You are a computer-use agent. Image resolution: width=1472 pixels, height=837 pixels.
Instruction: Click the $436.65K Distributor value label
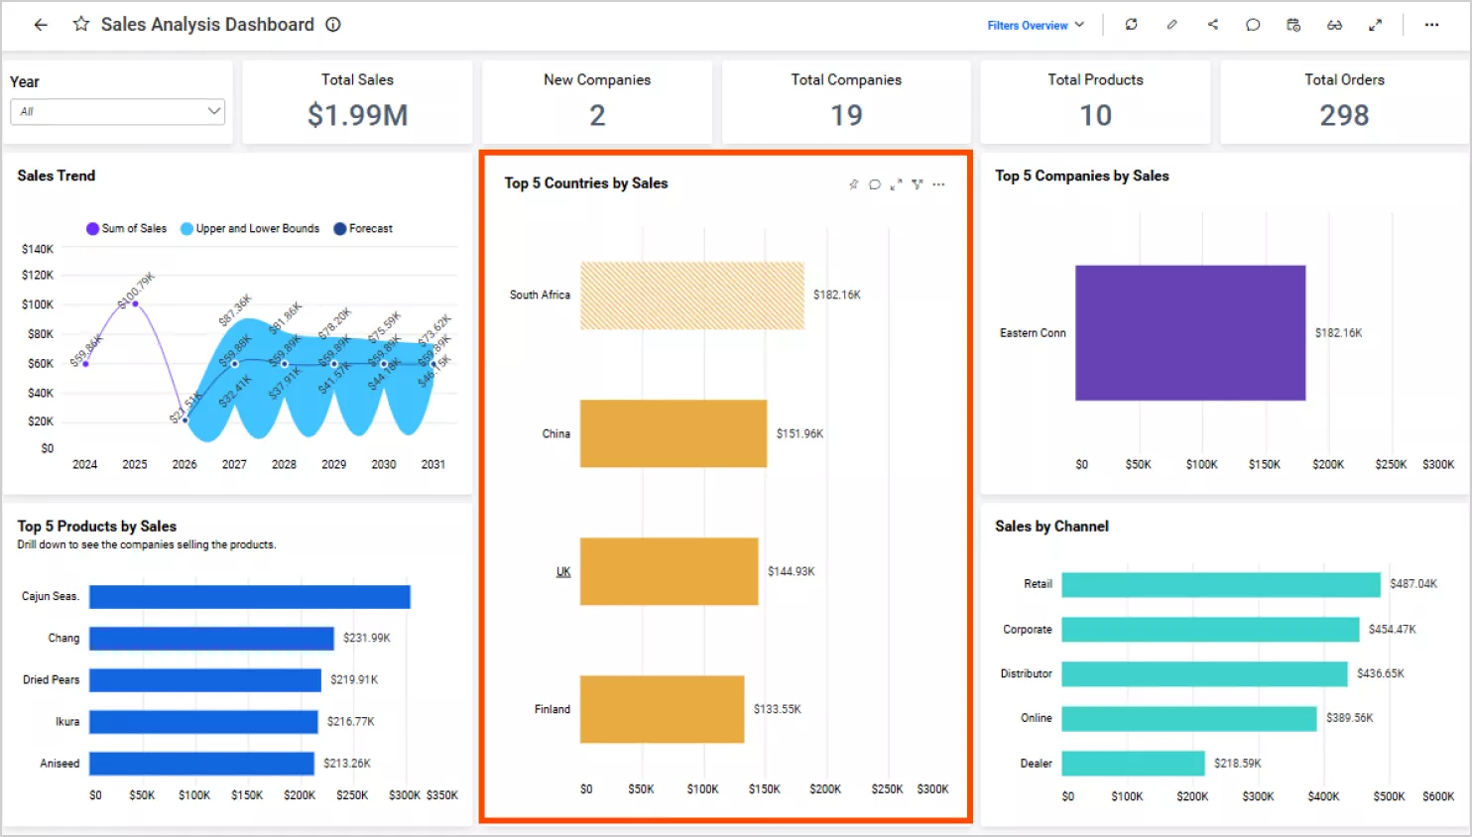1381,674
